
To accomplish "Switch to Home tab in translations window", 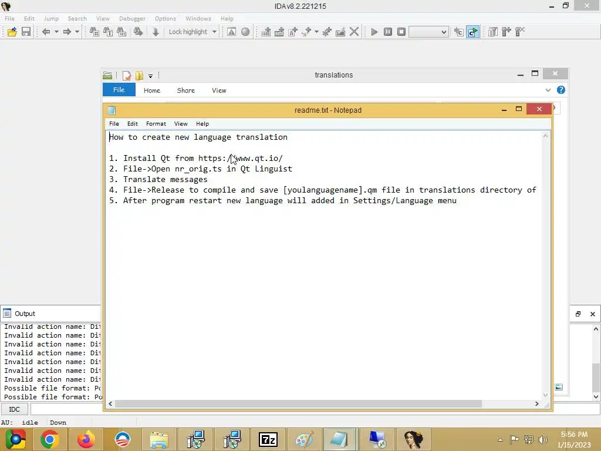I will 152,90.
